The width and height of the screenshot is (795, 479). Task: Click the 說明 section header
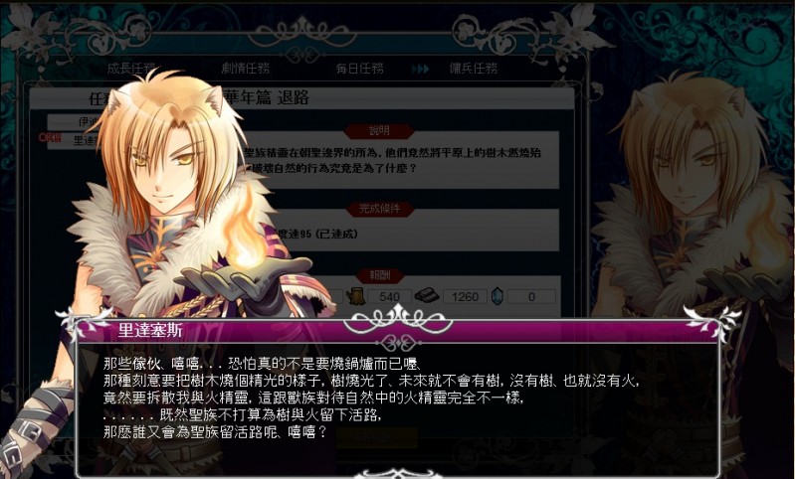[x=379, y=131]
